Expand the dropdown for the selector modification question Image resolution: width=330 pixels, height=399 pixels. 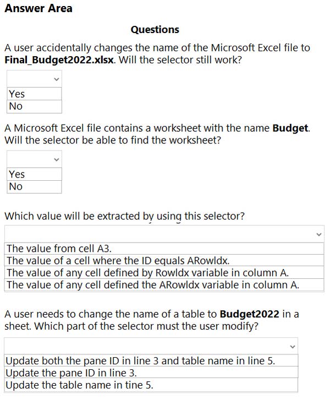[151, 346]
